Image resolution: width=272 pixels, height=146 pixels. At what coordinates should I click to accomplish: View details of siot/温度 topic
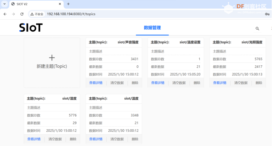coord(96,139)
